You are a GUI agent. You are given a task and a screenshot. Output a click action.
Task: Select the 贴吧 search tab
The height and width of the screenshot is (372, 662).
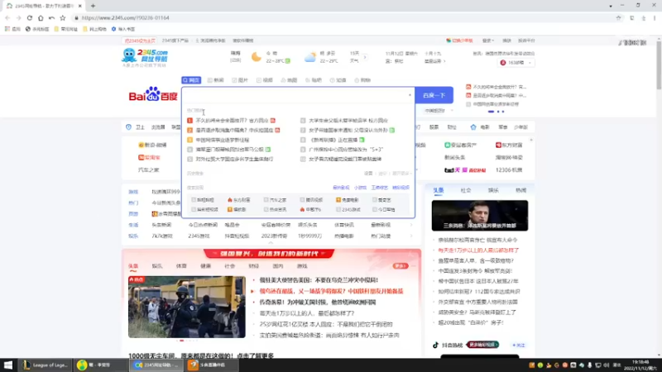(x=314, y=80)
